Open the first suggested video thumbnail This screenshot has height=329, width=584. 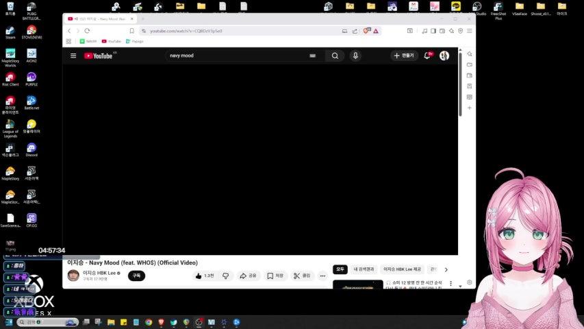click(x=357, y=284)
